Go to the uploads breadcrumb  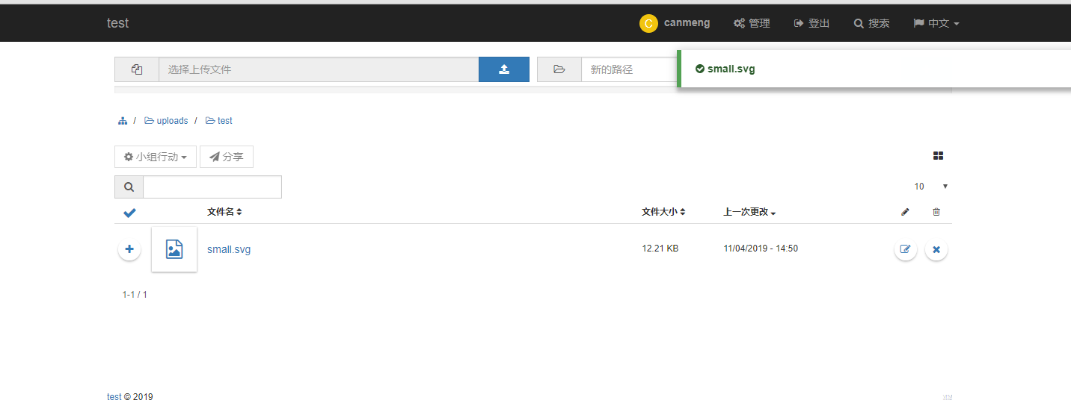coord(166,121)
